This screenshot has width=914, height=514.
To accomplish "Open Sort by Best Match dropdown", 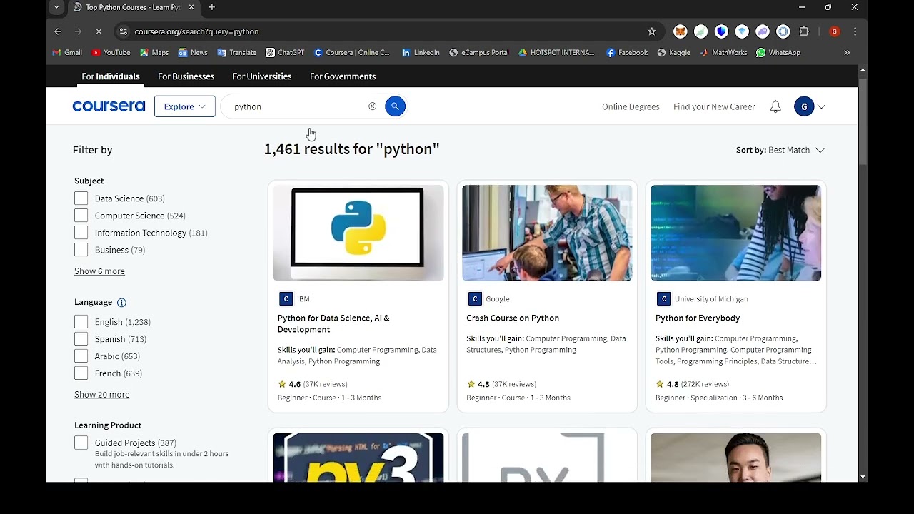I will (x=780, y=150).
